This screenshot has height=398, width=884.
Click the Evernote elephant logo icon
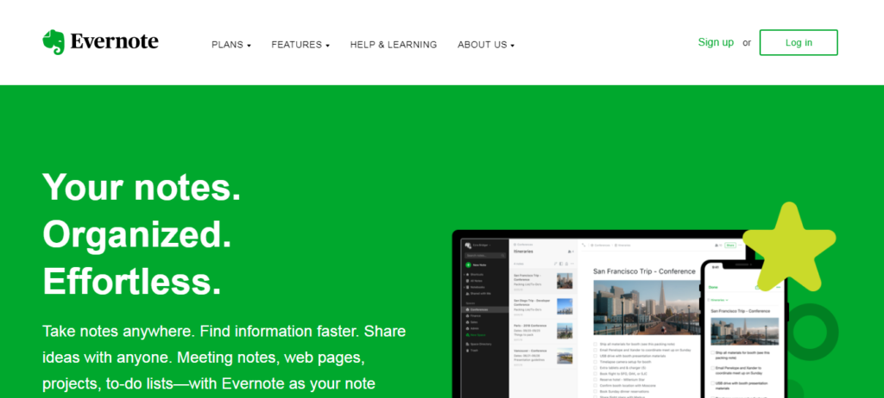point(54,42)
